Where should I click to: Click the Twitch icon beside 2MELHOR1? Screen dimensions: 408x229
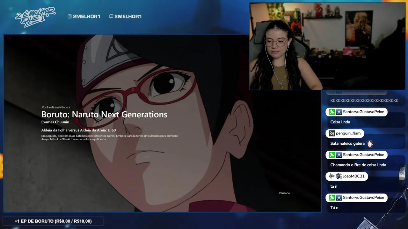tap(111, 17)
